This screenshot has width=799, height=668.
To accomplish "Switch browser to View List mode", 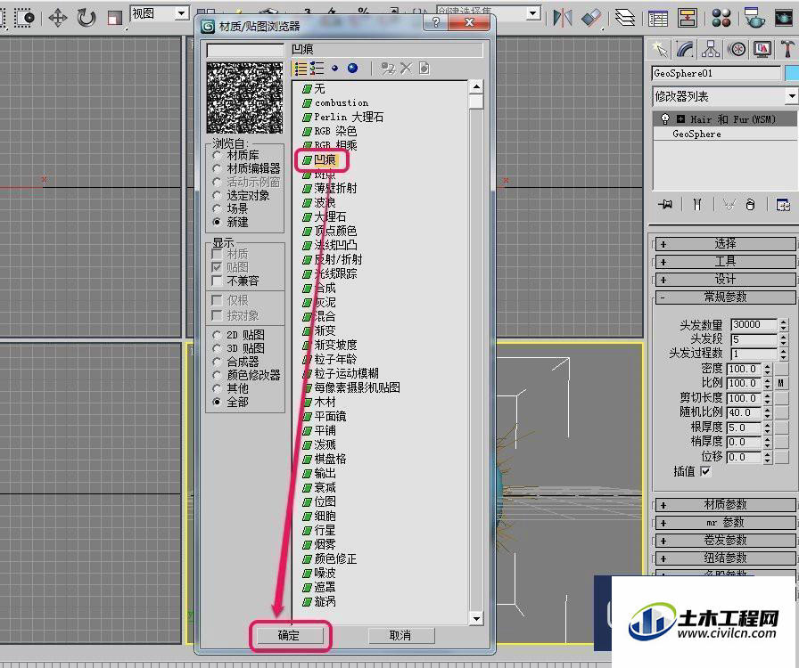I will tap(301, 69).
